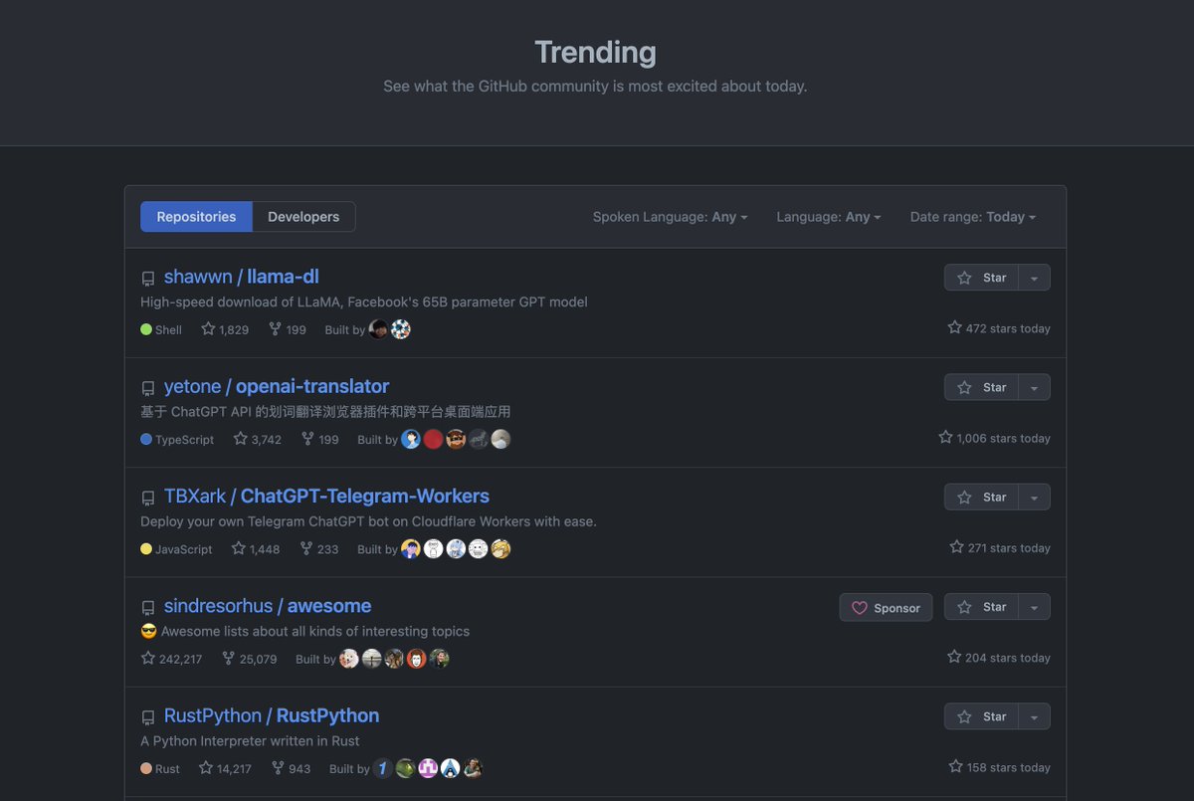This screenshot has height=801, width=1194.
Task: Open the yetone / openai-translator link
Action: click(x=277, y=386)
